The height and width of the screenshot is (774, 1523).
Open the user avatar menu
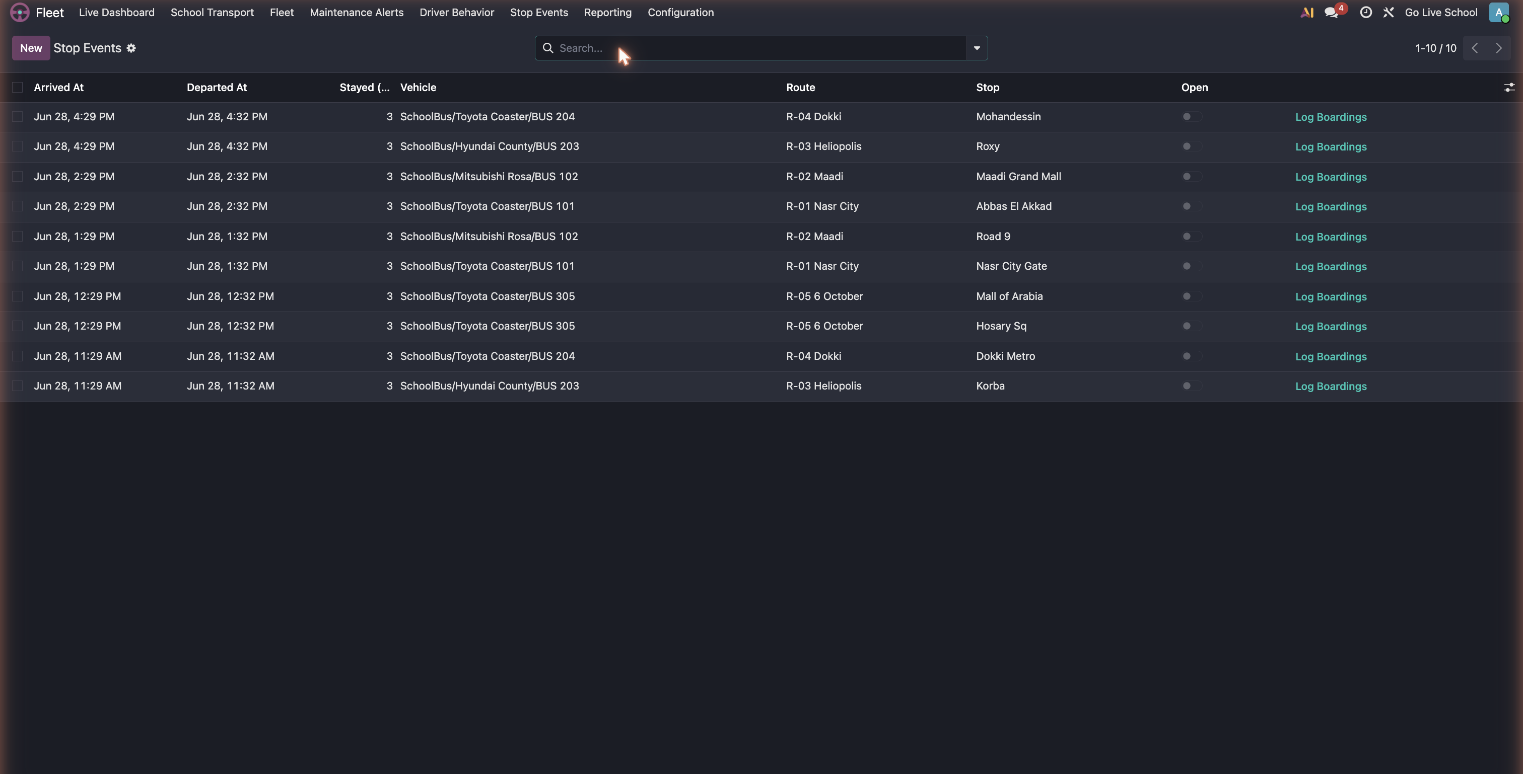tap(1499, 13)
